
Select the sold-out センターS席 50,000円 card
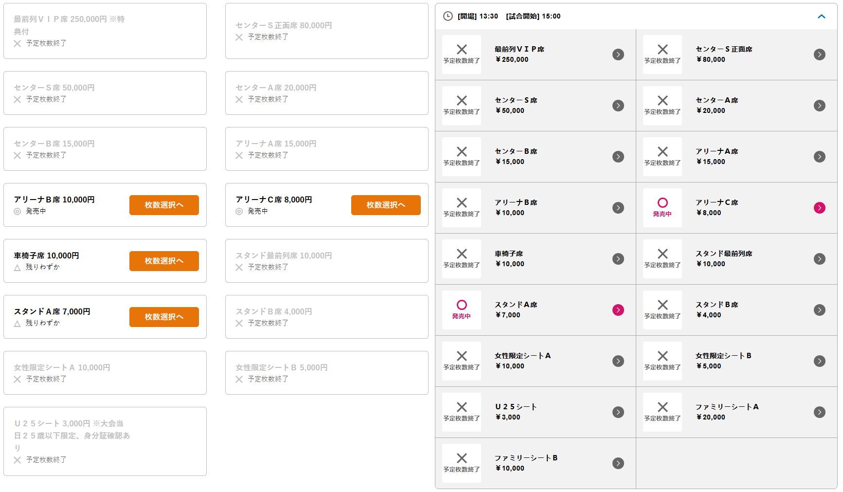pyautogui.click(x=105, y=93)
